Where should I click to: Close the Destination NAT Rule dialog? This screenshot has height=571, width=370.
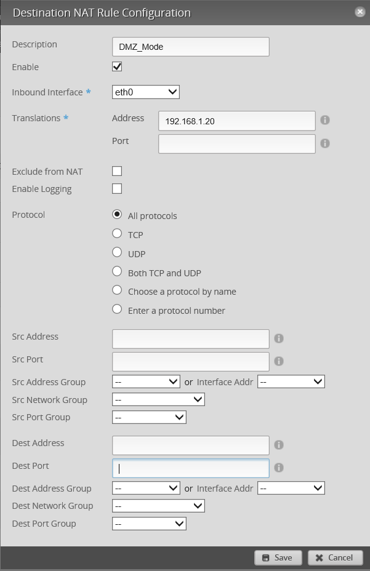(x=360, y=12)
